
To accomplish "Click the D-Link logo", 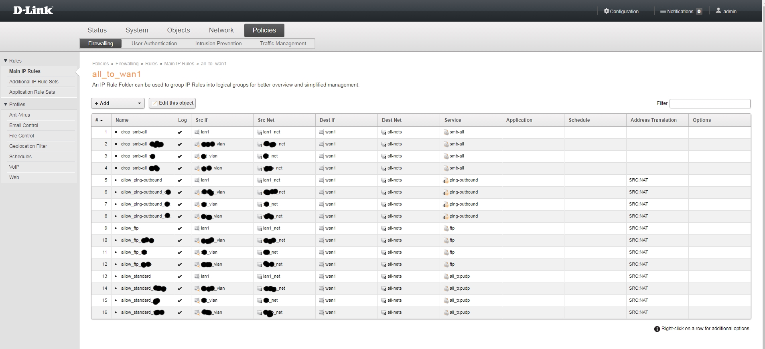I will (x=33, y=10).
